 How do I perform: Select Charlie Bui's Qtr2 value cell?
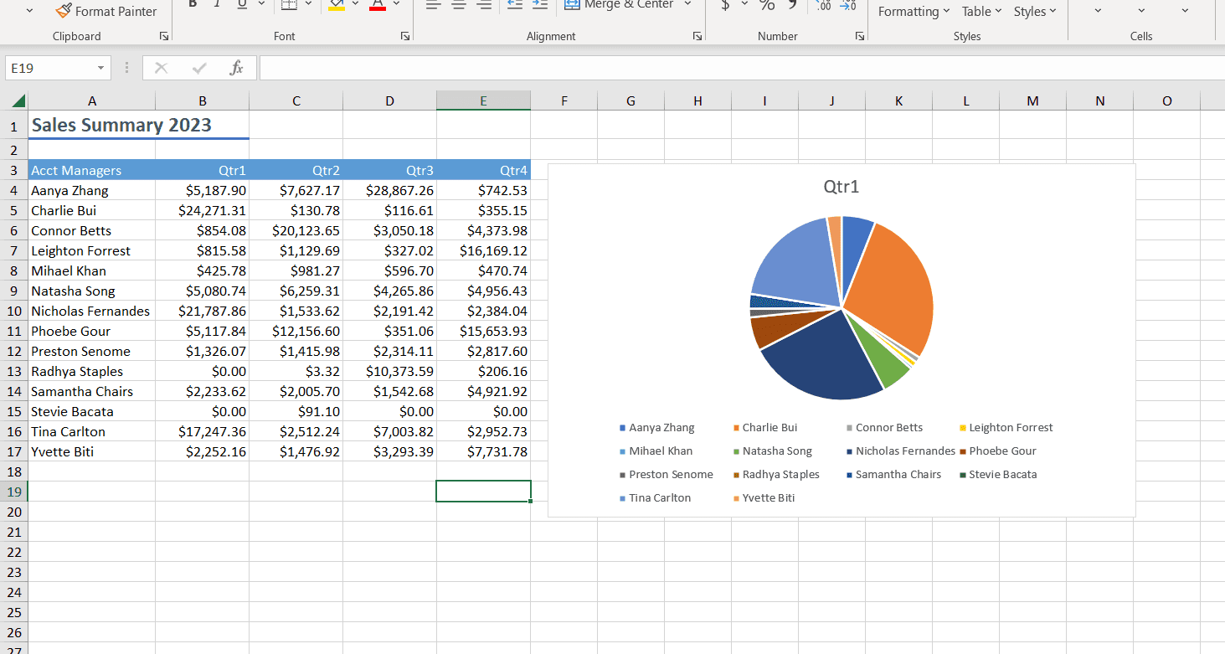(x=296, y=210)
